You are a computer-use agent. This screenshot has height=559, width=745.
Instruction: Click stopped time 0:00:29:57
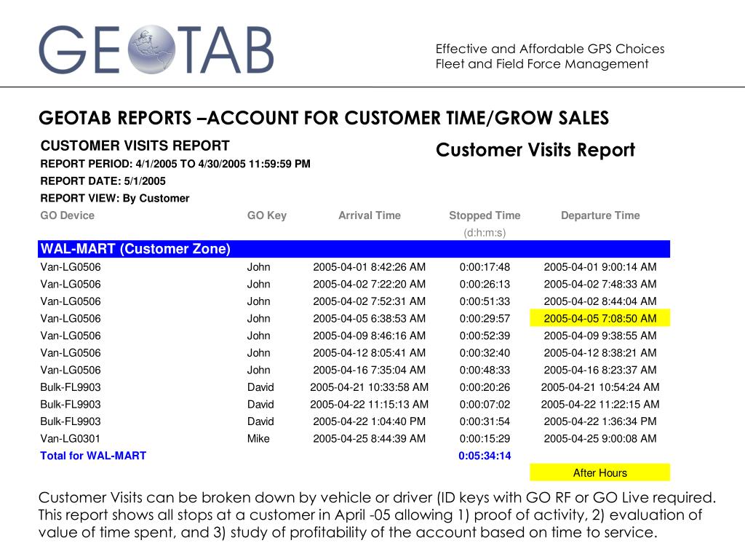pos(485,318)
